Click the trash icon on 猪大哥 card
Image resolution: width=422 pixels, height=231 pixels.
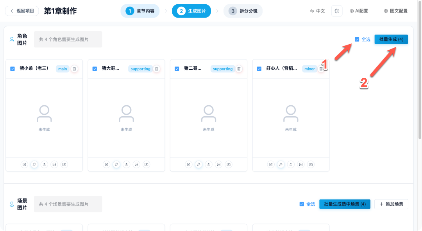[x=156, y=69]
